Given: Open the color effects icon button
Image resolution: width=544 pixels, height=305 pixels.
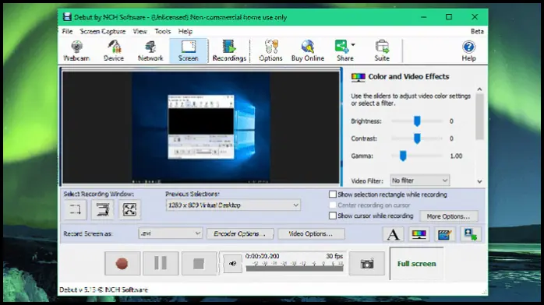Looking at the screenshot, I should (x=419, y=234).
